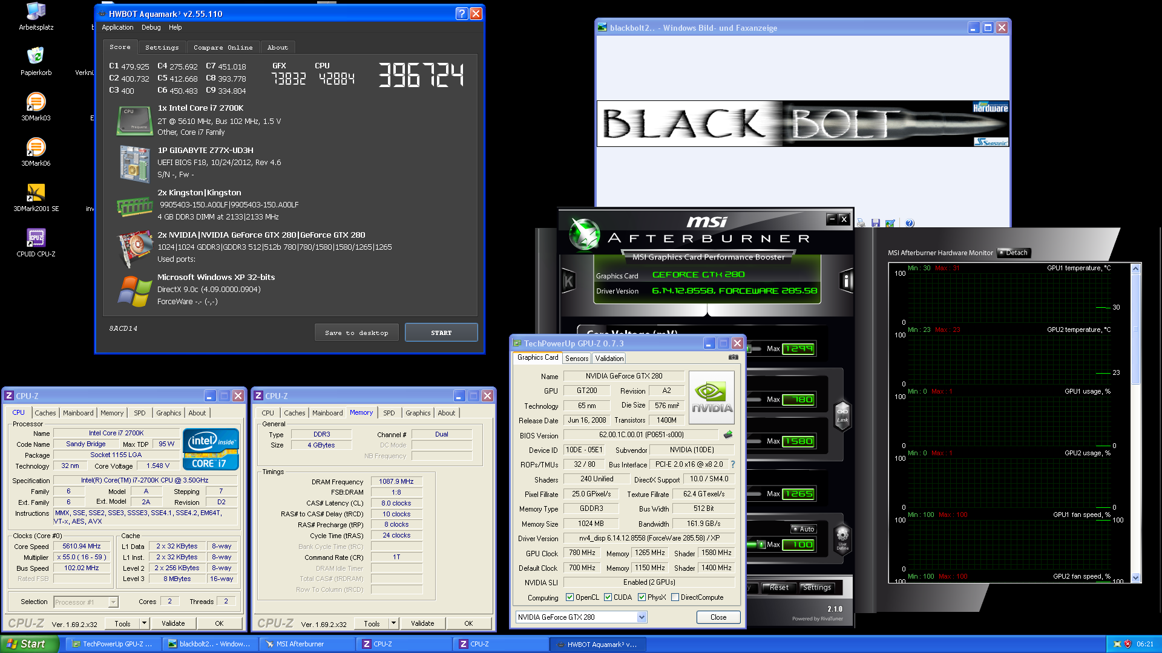Click the slider ending at Max 1580 in Afterburner

pos(755,441)
